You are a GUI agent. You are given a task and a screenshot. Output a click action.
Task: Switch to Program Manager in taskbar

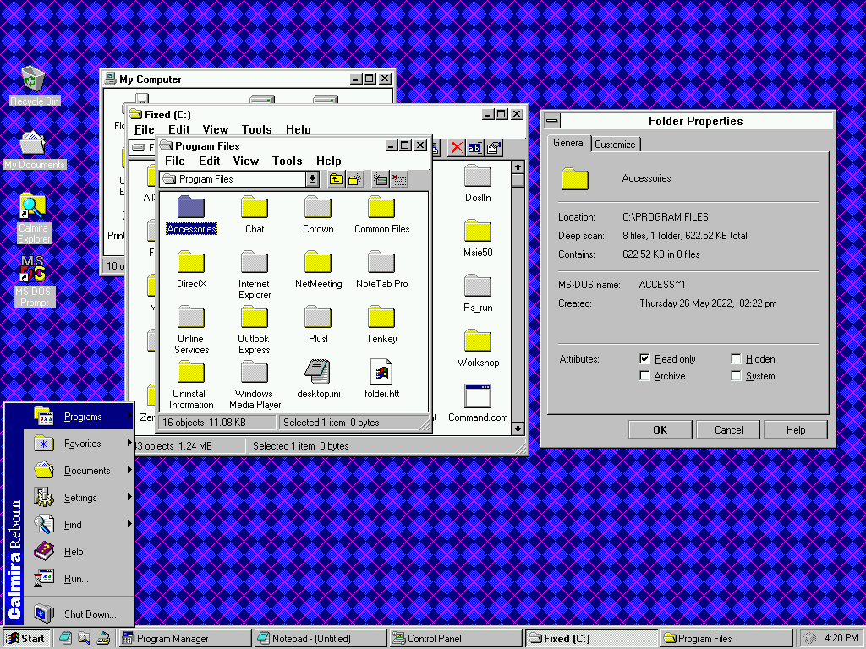tap(185, 639)
